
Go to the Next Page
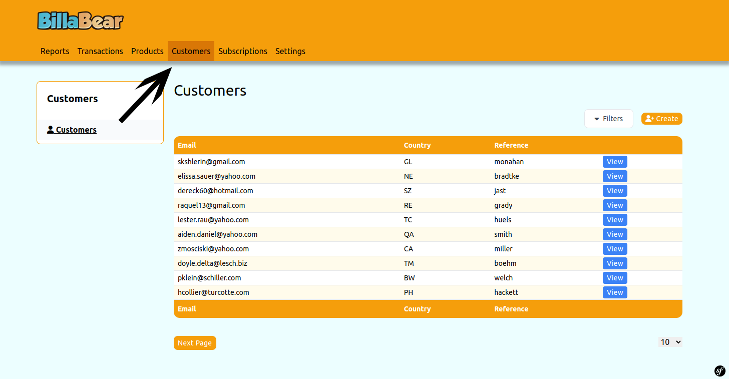click(x=195, y=343)
